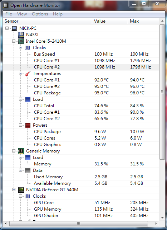The height and width of the screenshot is (230, 167).
Task: Collapse the Intel Core i5-2410M node
Action: (x=14, y=41)
